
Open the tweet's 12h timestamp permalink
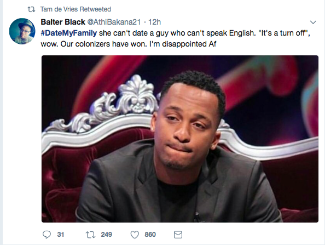pyautogui.click(x=155, y=22)
